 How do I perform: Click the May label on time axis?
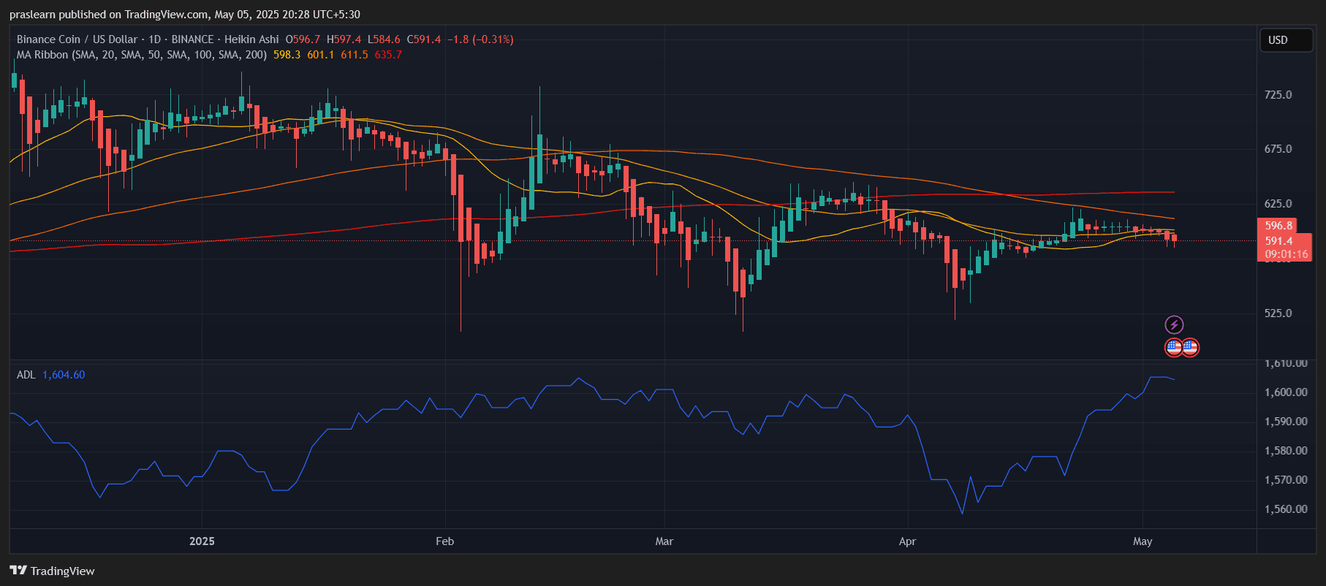click(1142, 541)
